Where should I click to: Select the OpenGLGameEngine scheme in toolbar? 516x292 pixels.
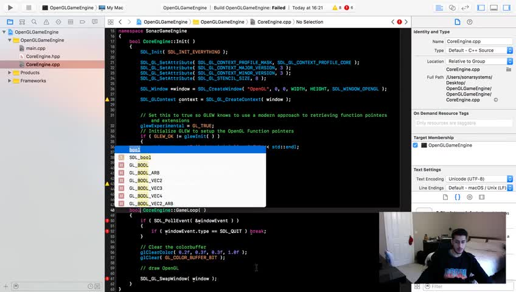coord(68,7)
